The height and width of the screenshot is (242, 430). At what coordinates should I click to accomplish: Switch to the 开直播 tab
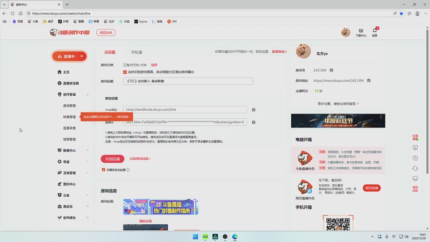[110, 52]
